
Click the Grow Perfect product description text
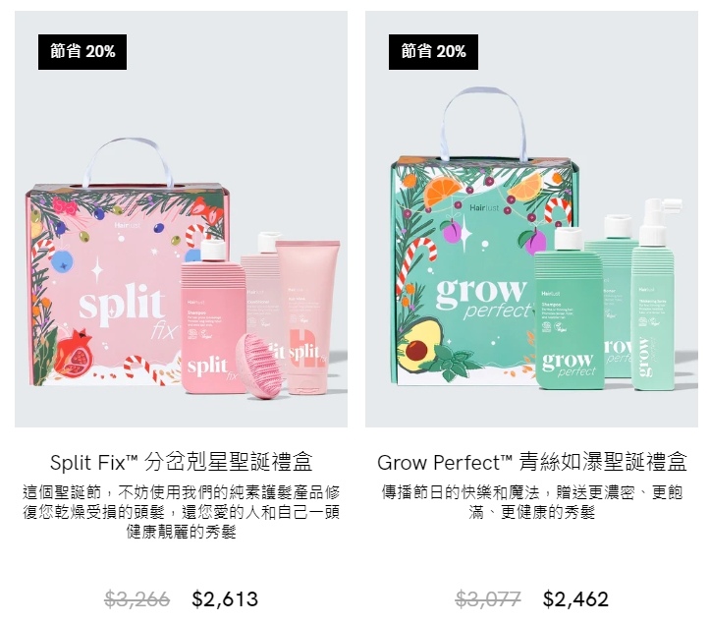532,502
